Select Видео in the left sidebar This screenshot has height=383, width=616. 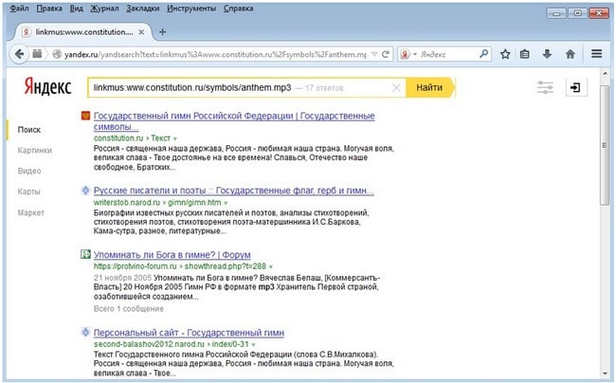pyautogui.click(x=29, y=171)
